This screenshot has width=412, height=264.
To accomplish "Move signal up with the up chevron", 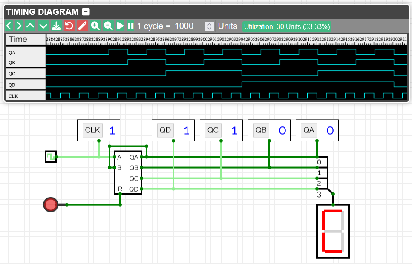I will pyautogui.click(x=30, y=26).
